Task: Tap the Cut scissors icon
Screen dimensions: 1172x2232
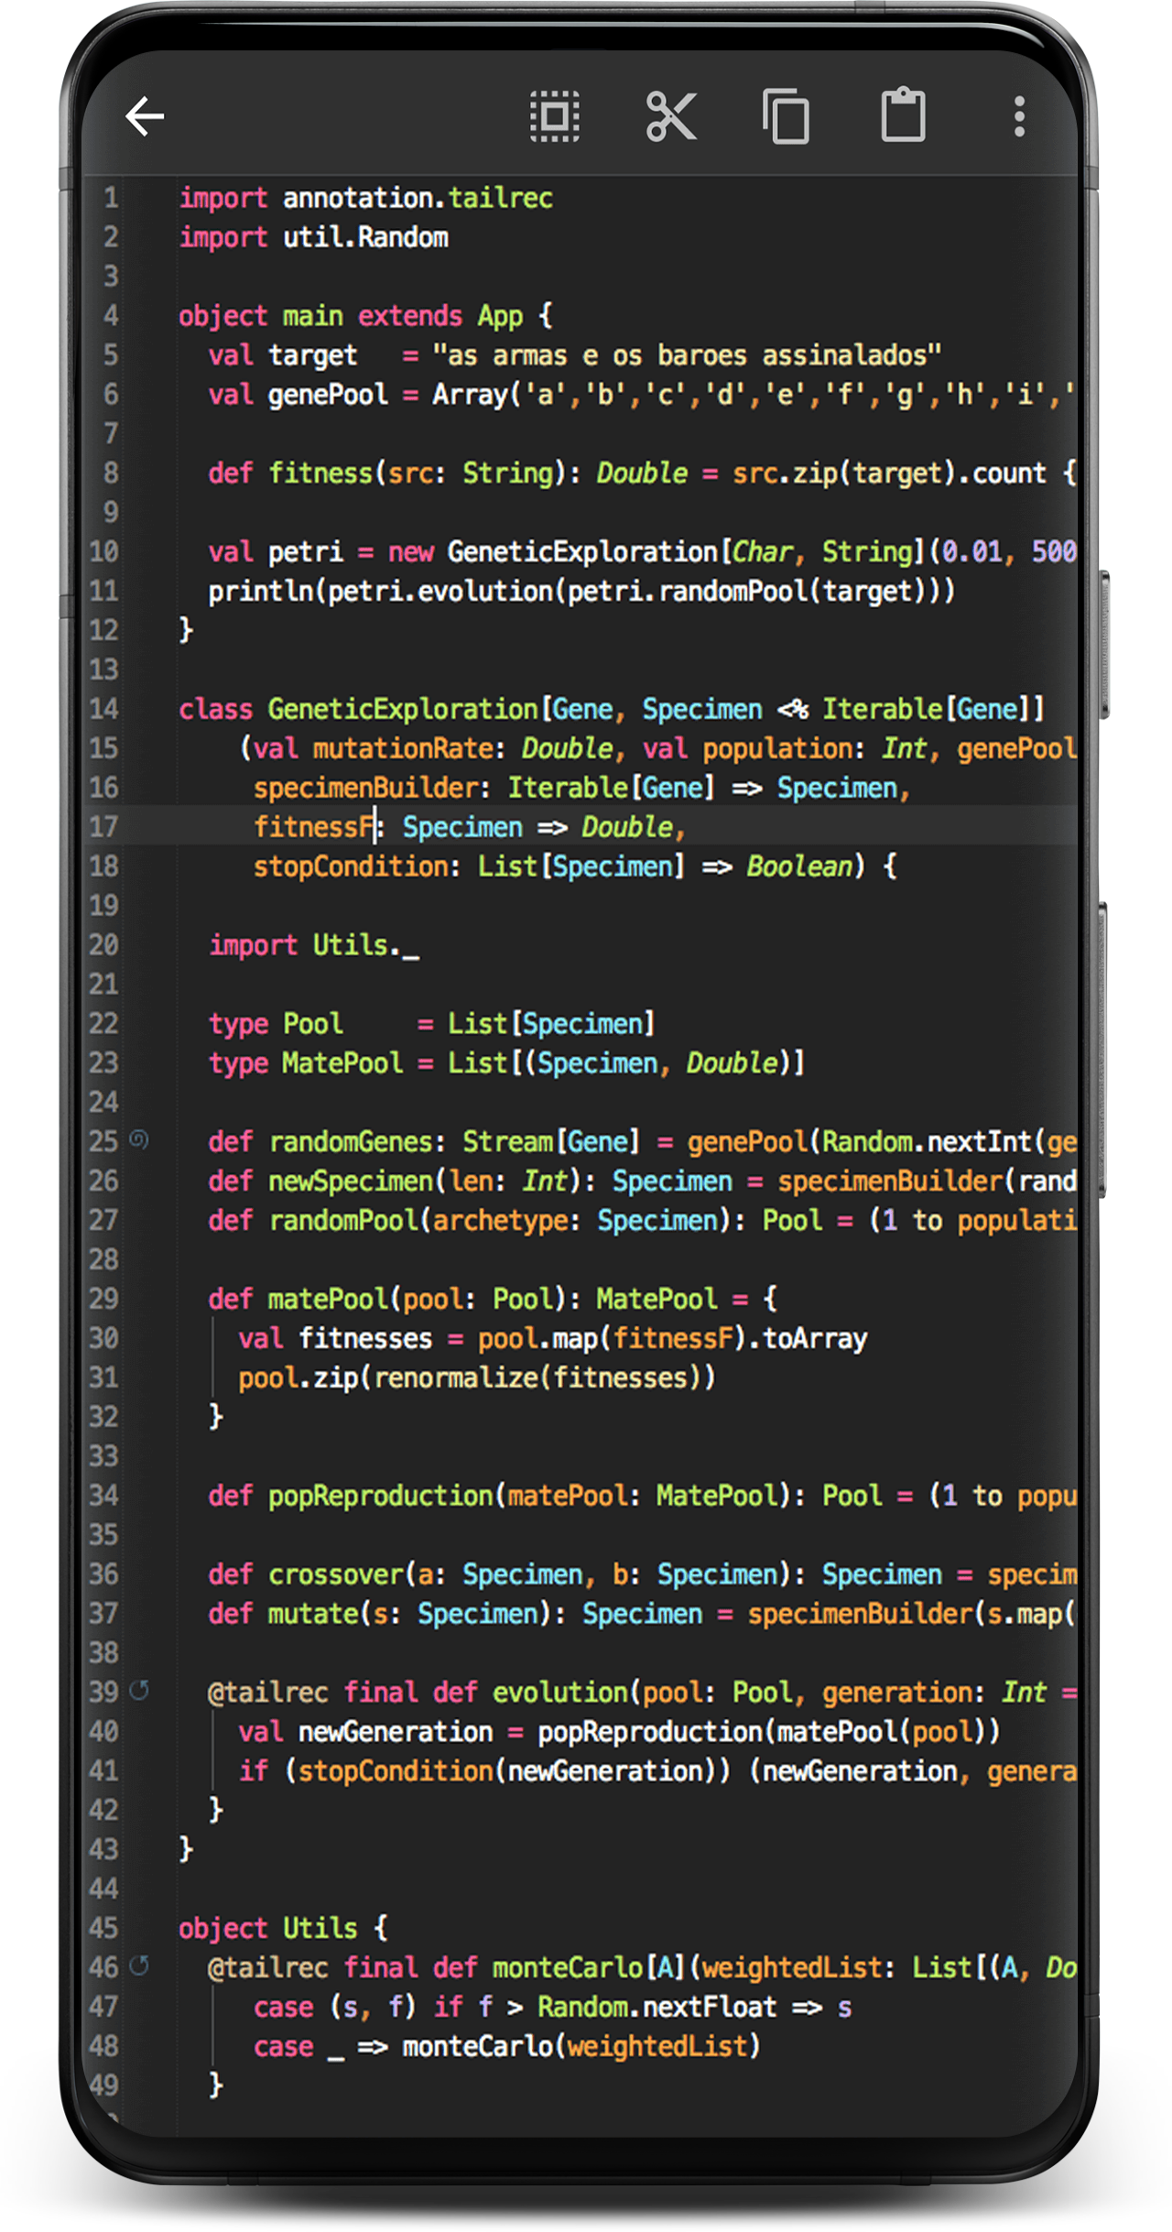Action: (671, 116)
